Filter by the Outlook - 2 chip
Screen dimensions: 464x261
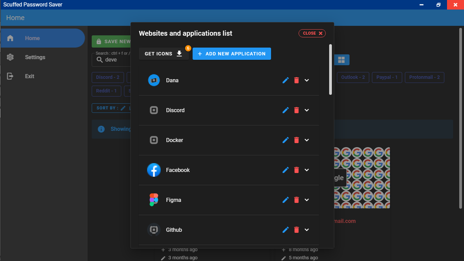point(353,77)
